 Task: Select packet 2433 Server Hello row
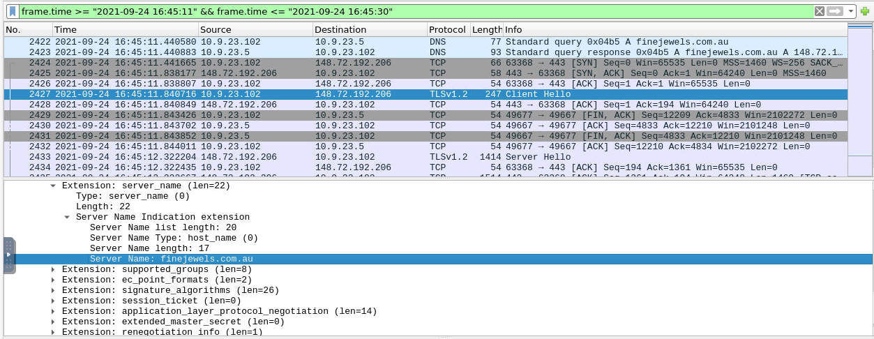[425, 157]
